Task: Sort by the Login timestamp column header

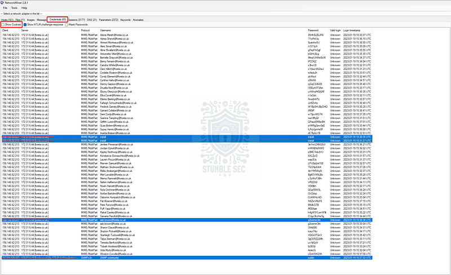Action: tap(357, 30)
